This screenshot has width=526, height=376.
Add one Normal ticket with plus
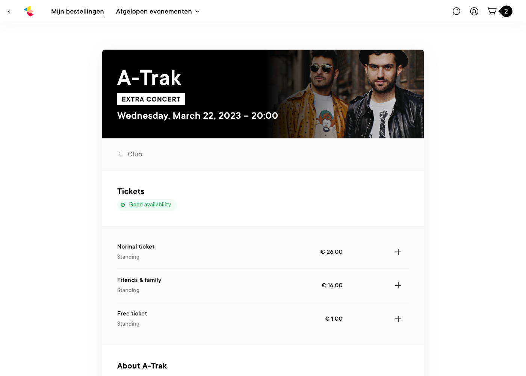[x=398, y=252]
